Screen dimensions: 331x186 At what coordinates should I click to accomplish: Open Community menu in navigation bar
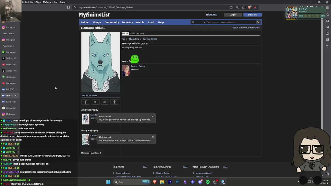click(x=112, y=22)
